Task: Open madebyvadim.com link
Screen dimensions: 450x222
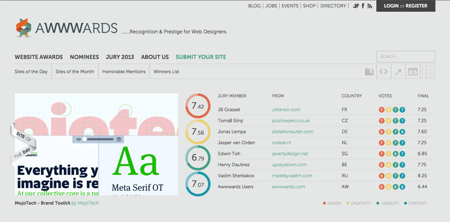Action: pos(292,176)
